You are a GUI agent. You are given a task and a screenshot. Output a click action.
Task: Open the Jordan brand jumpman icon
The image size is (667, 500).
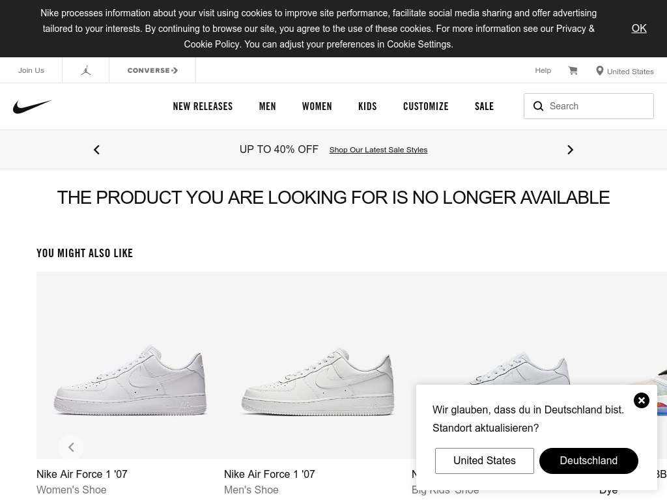click(86, 70)
